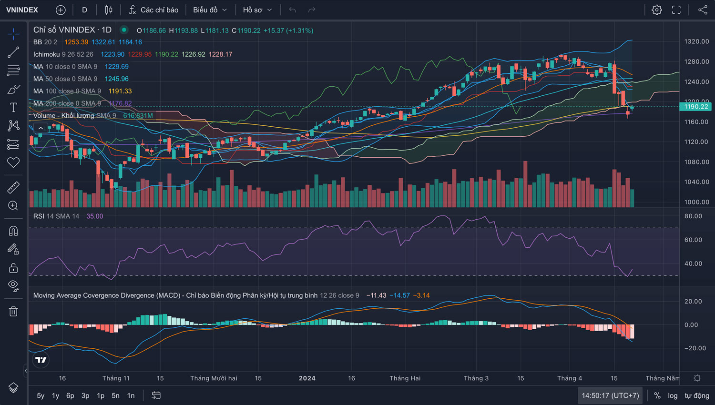Hide all drawings with eye icon
Image resolution: width=715 pixels, height=405 pixels.
click(13, 286)
